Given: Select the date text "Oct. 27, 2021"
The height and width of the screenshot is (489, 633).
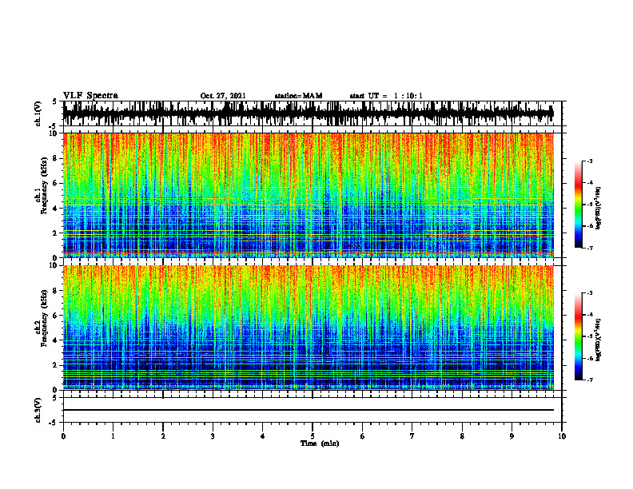Looking at the screenshot, I should [x=223, y=96].
